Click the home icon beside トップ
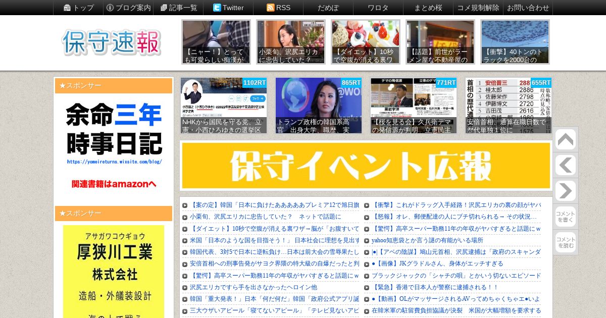 tap(67, 8)
